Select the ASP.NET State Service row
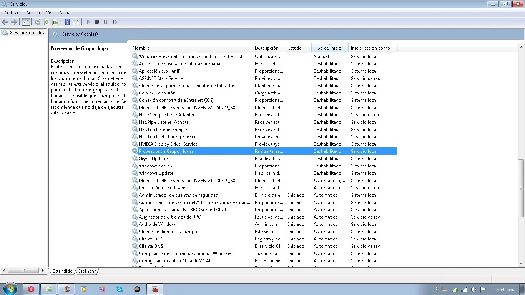This screenshot has width=525, height=295. click(x=264, y=78)
